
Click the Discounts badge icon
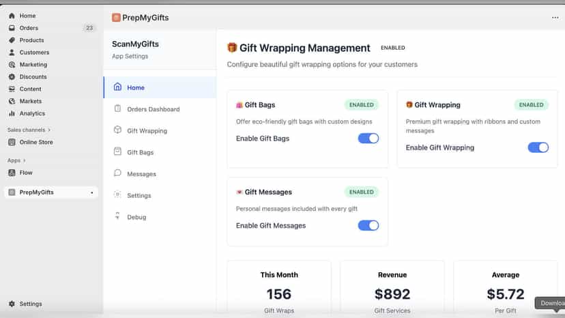pyautogui.click(x=12, y=77)
